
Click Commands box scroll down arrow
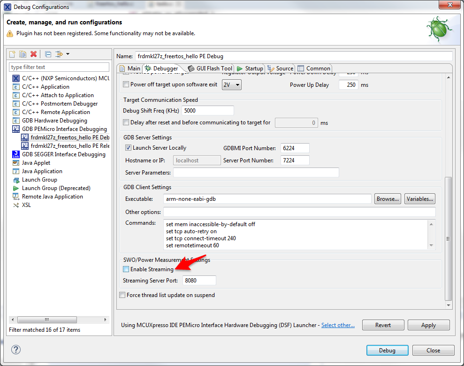pos(432,245)
